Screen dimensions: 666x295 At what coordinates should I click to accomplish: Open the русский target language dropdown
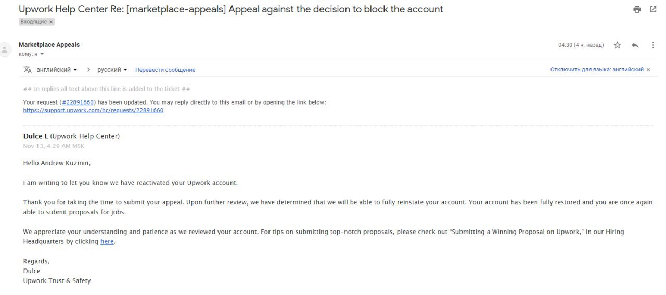point(112,70)
